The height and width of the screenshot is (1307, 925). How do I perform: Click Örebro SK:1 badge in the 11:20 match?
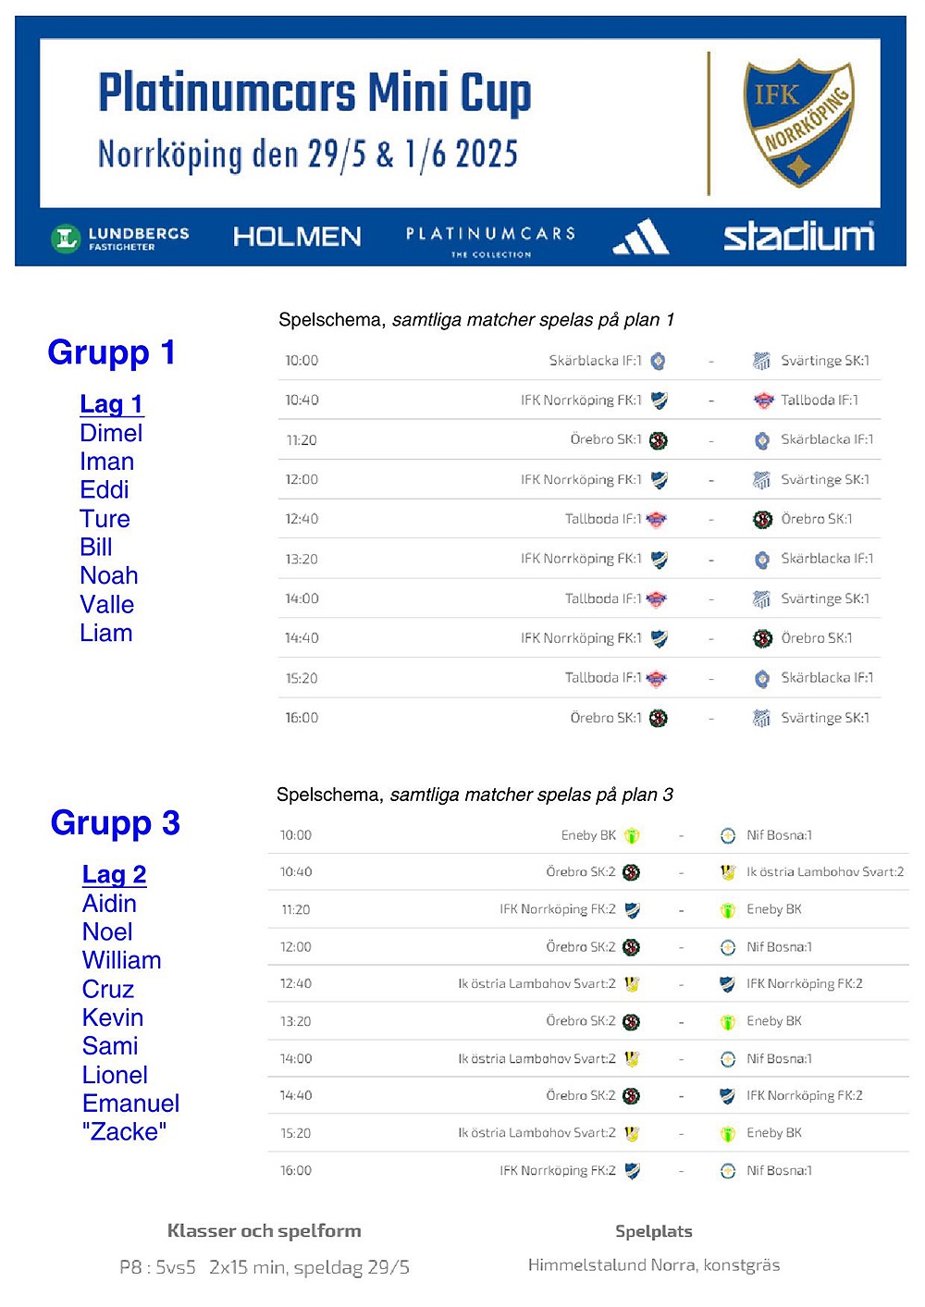click(658, 440)
